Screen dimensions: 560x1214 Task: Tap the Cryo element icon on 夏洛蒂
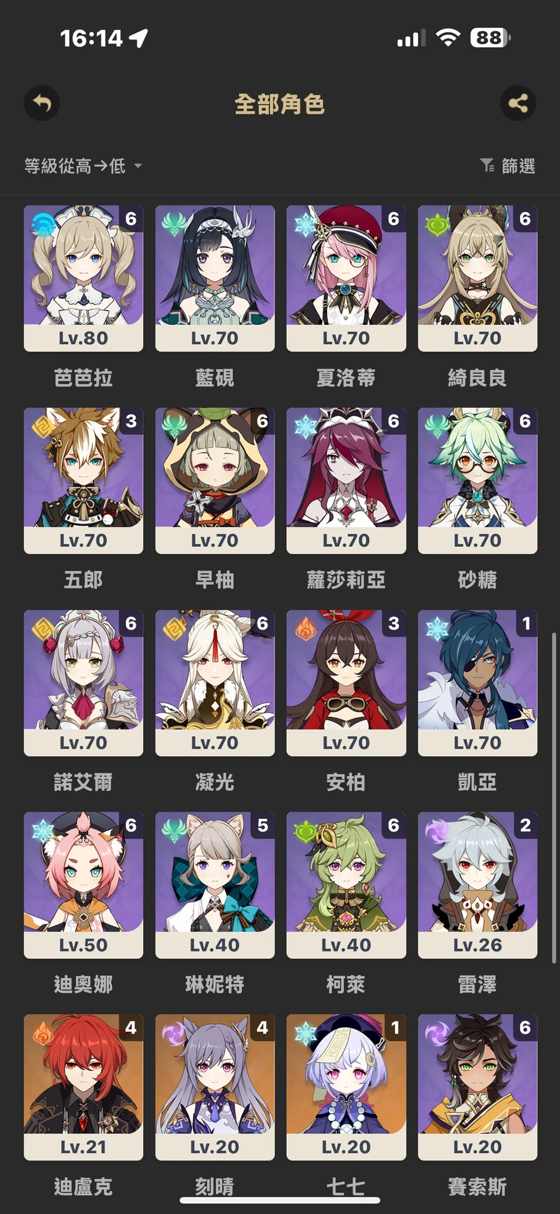click(x=306, y=224)
